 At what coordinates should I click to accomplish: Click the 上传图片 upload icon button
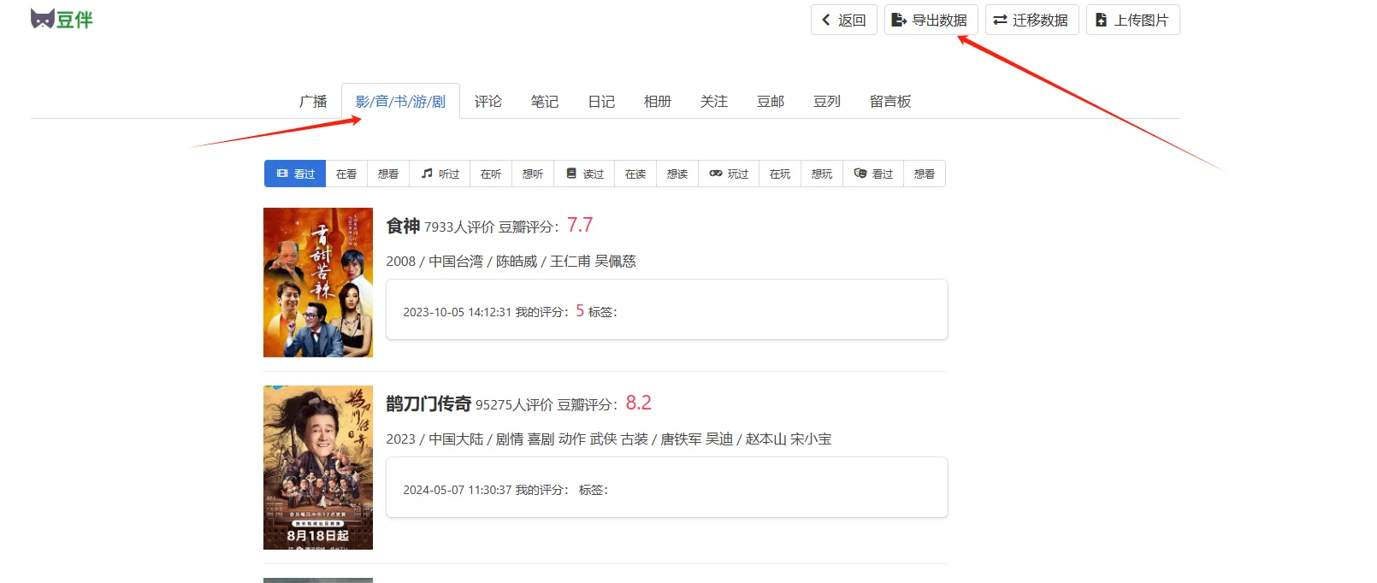click(x=1132, y=21)
